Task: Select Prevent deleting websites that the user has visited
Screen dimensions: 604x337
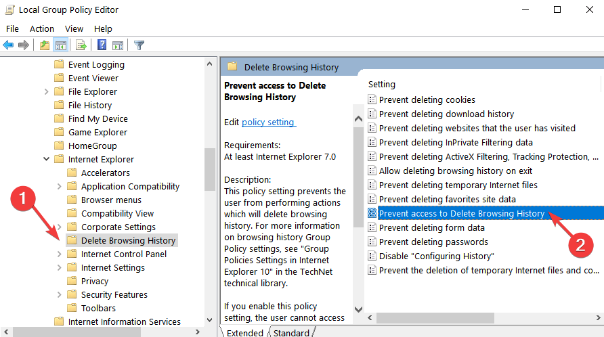Action: 477,128
